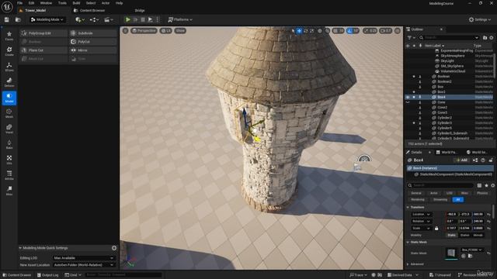Click the Save current level icon
The height and width of the screenshot is (279, 497).
pyautogui.click(x=7, y=19)
